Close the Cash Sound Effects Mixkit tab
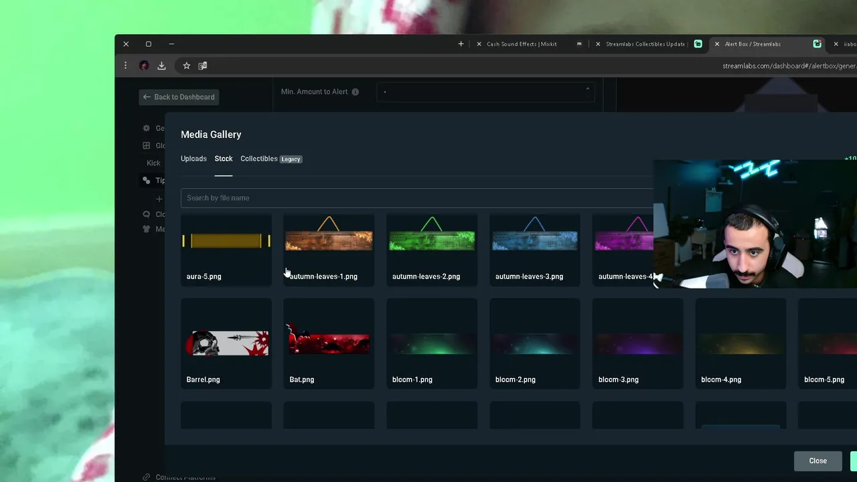The width and height of the screenshot is (857, 482). click(x=479, y=44)
